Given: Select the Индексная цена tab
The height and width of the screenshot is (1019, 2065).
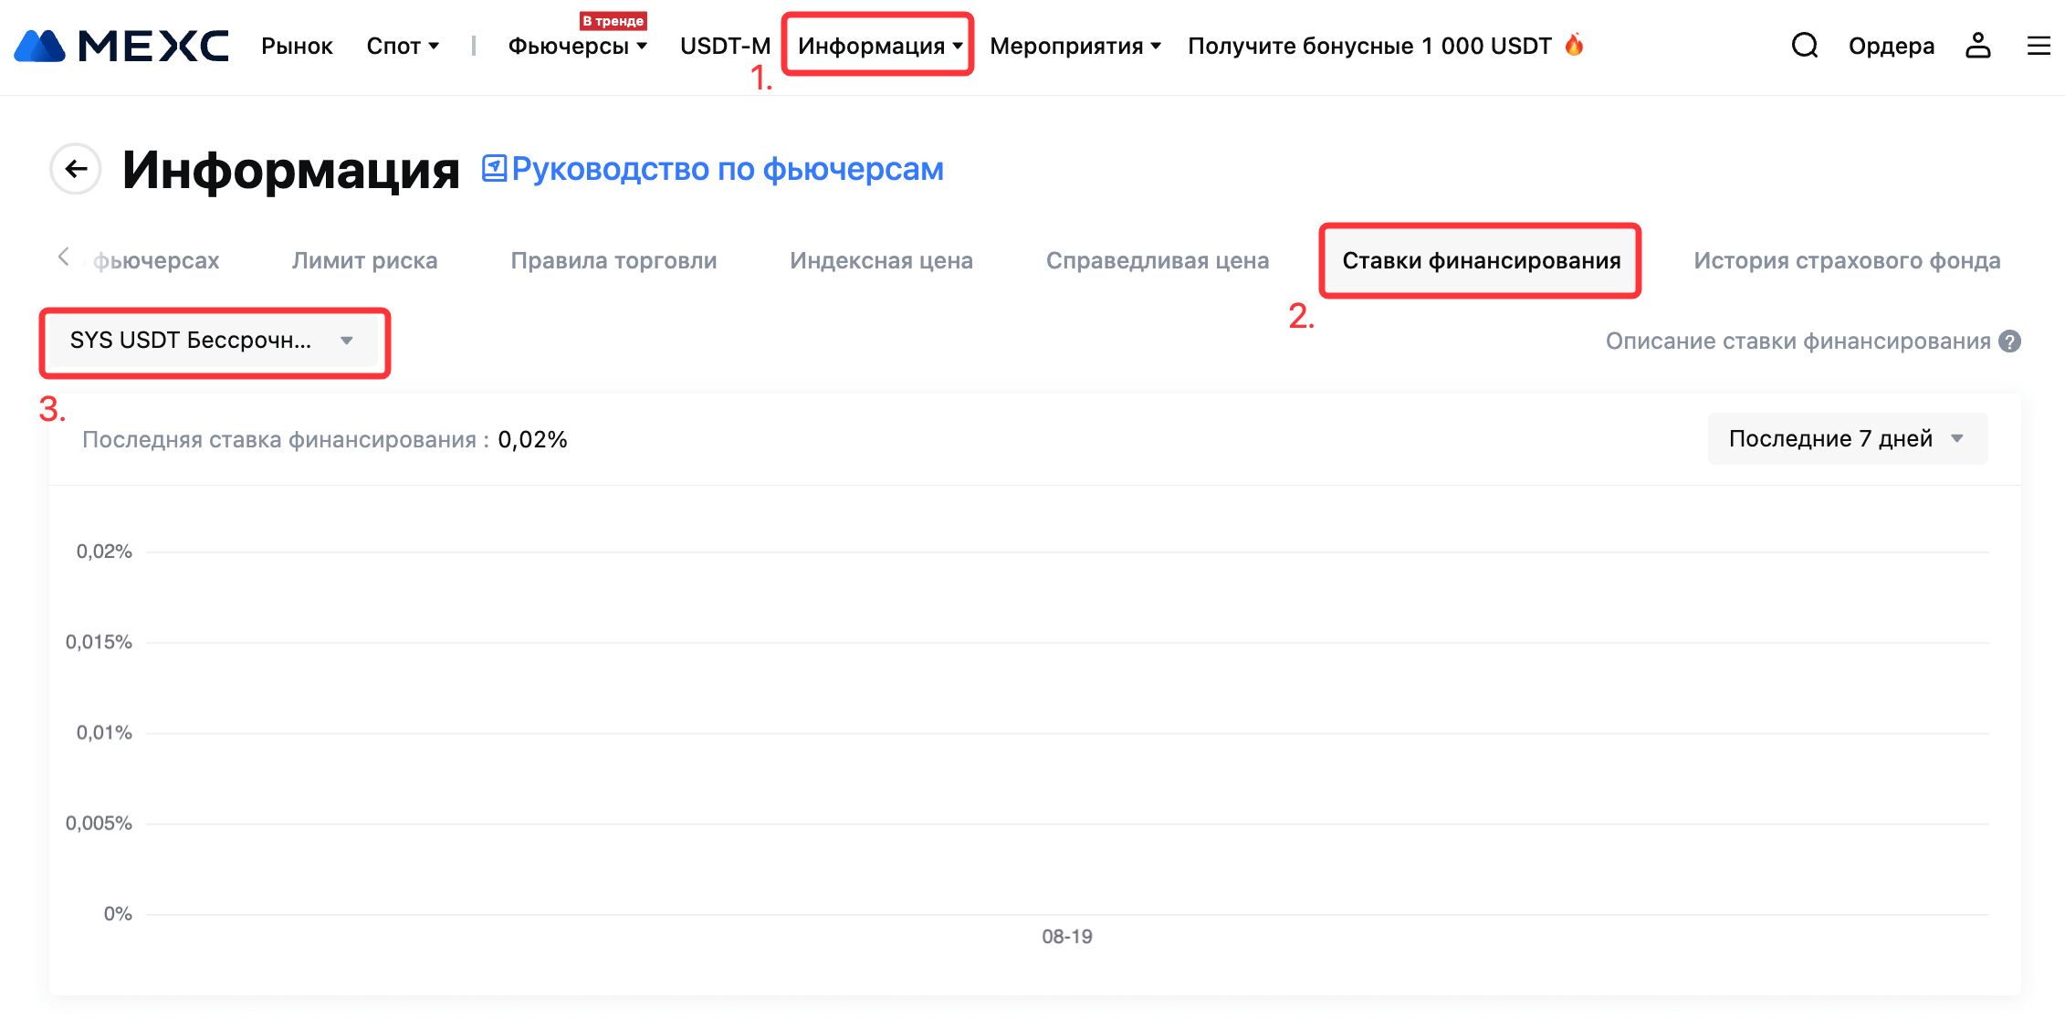Looking at the screenshot, I should coord(881,261).
